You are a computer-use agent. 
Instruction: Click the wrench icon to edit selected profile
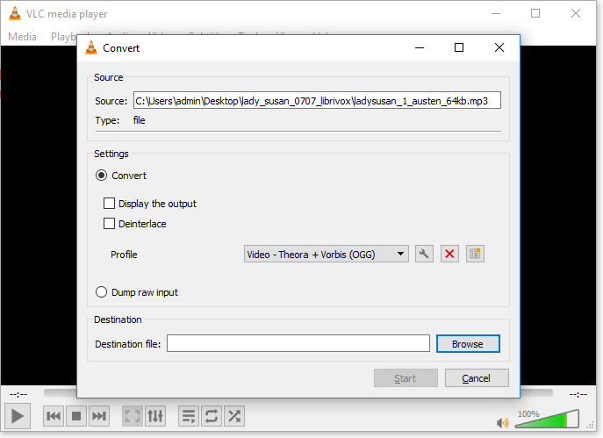coord(424,254)
